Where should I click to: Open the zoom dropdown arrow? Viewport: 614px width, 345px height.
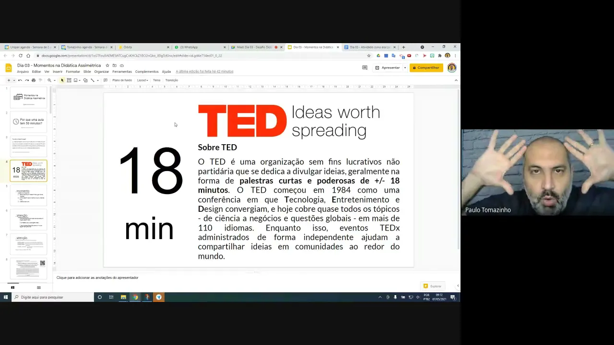coord(54,80)
